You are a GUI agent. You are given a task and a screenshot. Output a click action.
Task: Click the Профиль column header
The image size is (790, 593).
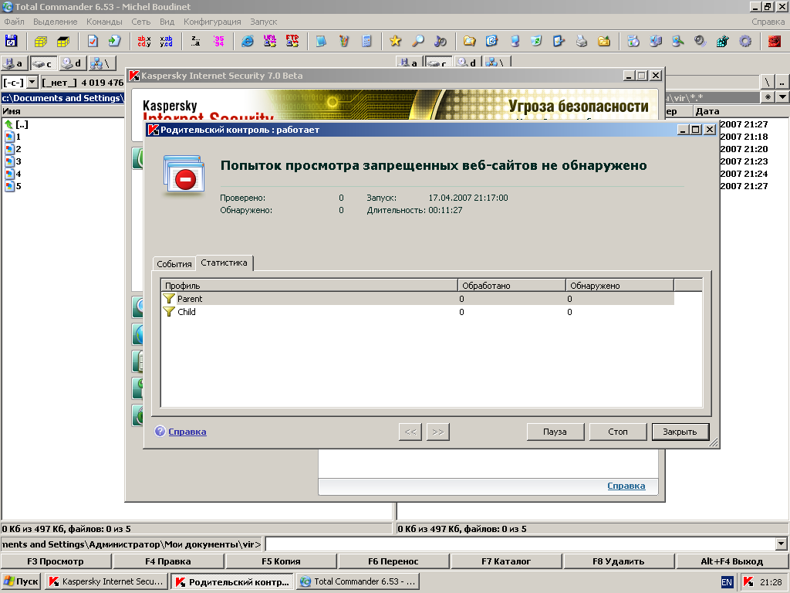(309, 286)
